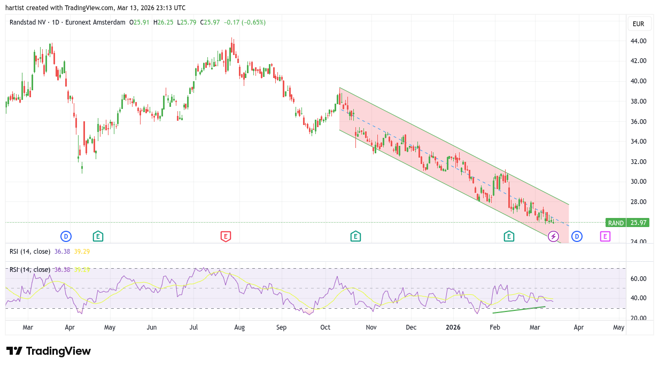This screenshot has width=659, height=367.
Task: Click the RAND 25.97 price label
Action: tap(627, 223)
